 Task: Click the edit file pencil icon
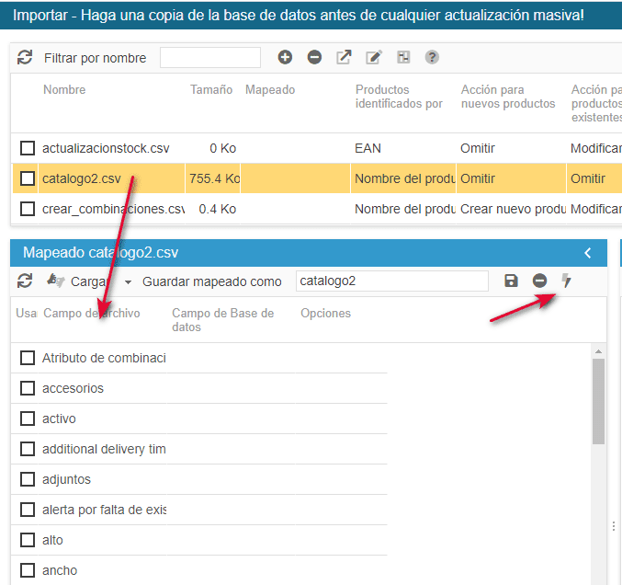pos(373,58)
